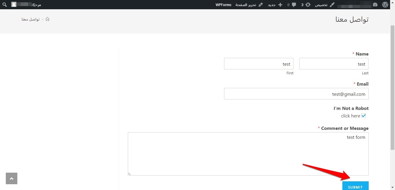Click the scroll-to-top arrow button
395x190 pixels.
[x=12, y=178]
